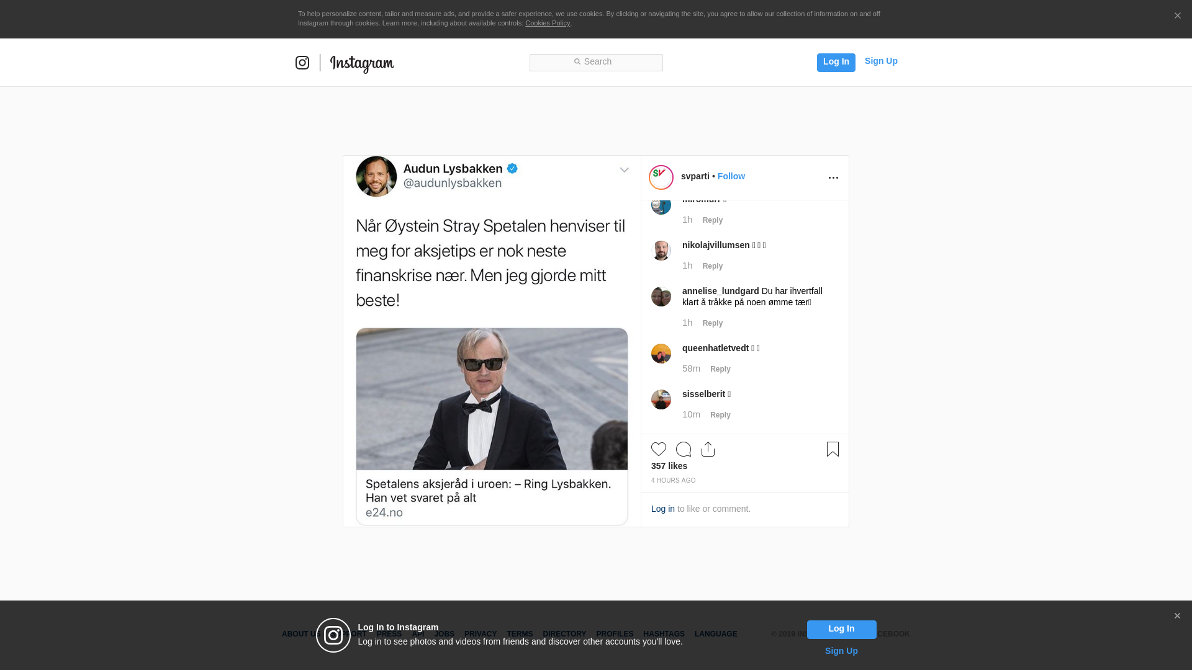Open the HASHTAGS footer link

coord(664,634)
